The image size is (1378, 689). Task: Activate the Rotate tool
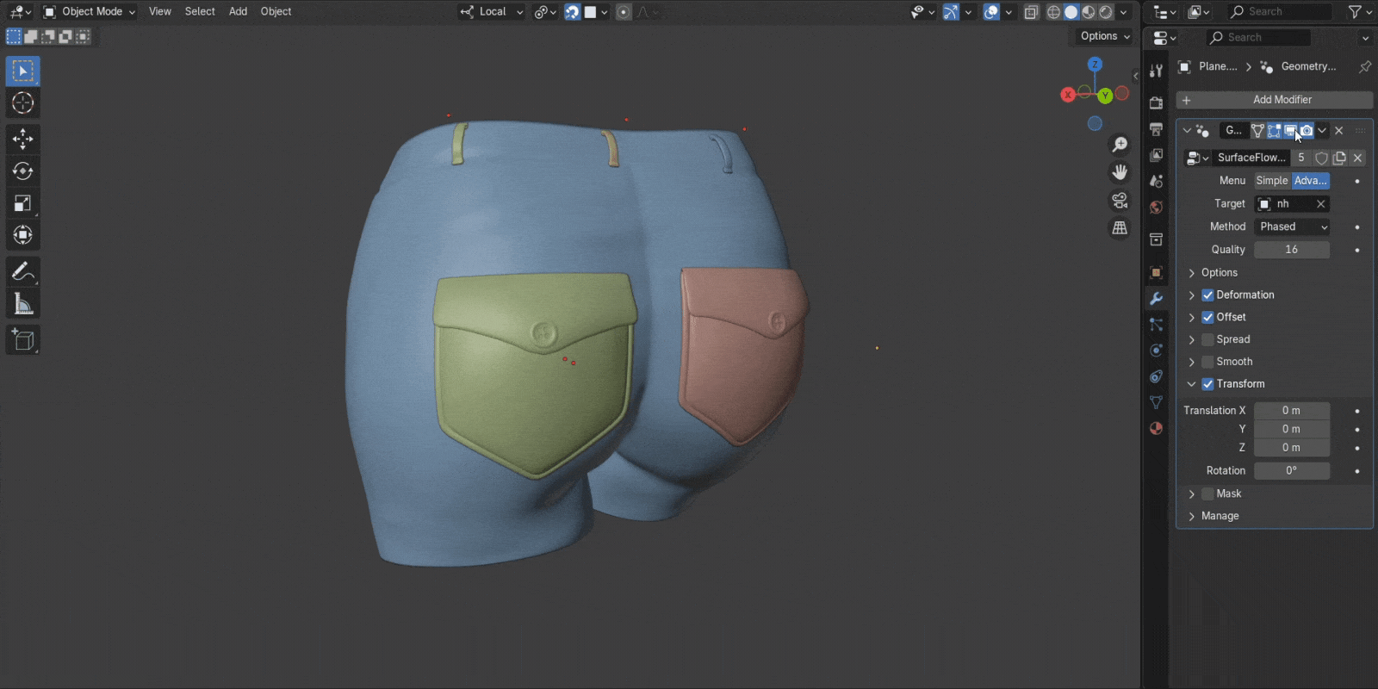(23, 171)
